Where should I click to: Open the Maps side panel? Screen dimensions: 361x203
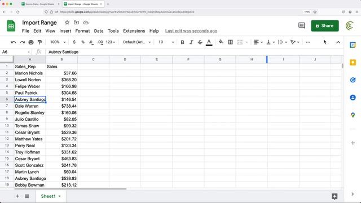353,115
